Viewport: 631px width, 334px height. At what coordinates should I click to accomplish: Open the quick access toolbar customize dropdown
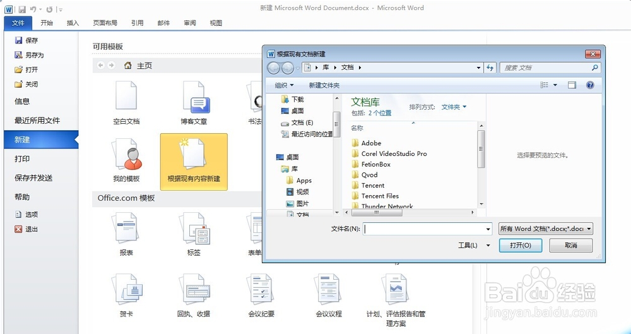60,9
